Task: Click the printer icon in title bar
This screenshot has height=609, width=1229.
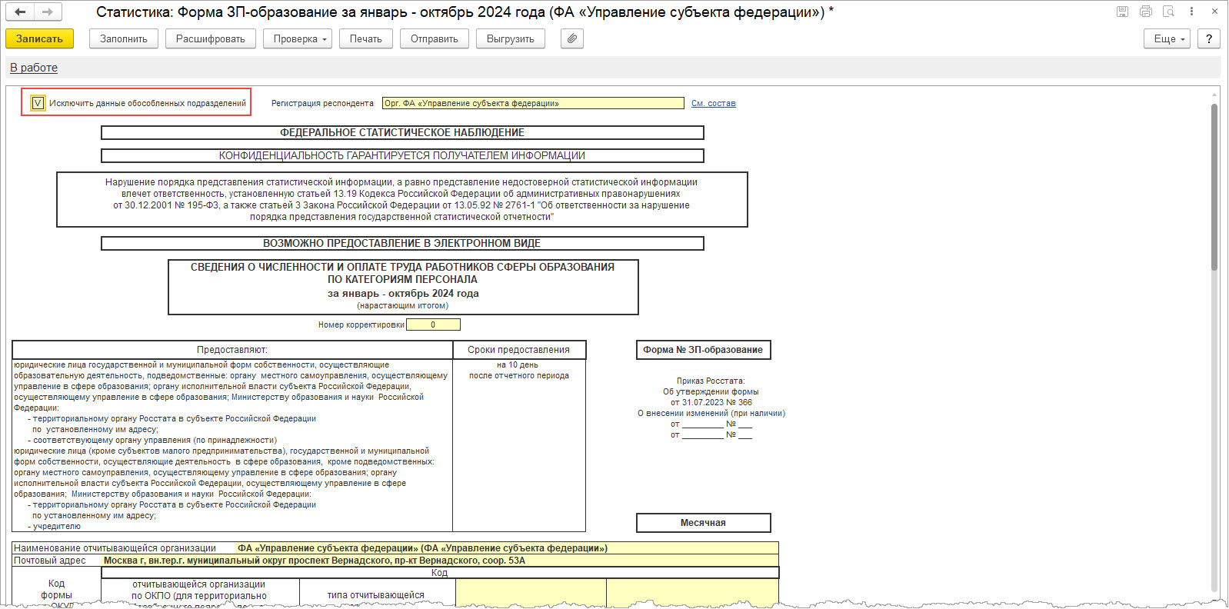Action: pyautogui.click(x=1146, y=12)
